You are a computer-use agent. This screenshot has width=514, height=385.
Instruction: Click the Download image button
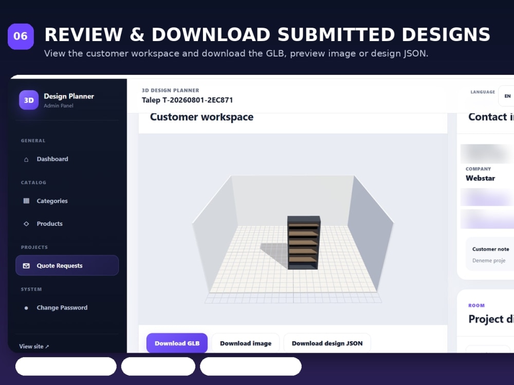[x=246, y=343]
